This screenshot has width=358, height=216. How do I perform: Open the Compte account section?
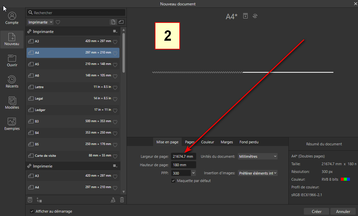click(x=12, y=18)
